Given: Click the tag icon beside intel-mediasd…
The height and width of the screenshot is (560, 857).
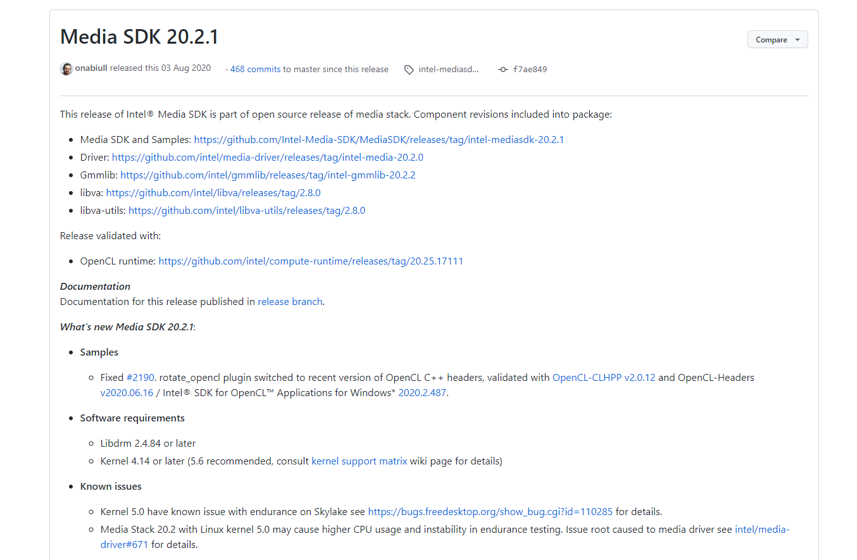Looking at the screenshot, I should 409,70.
